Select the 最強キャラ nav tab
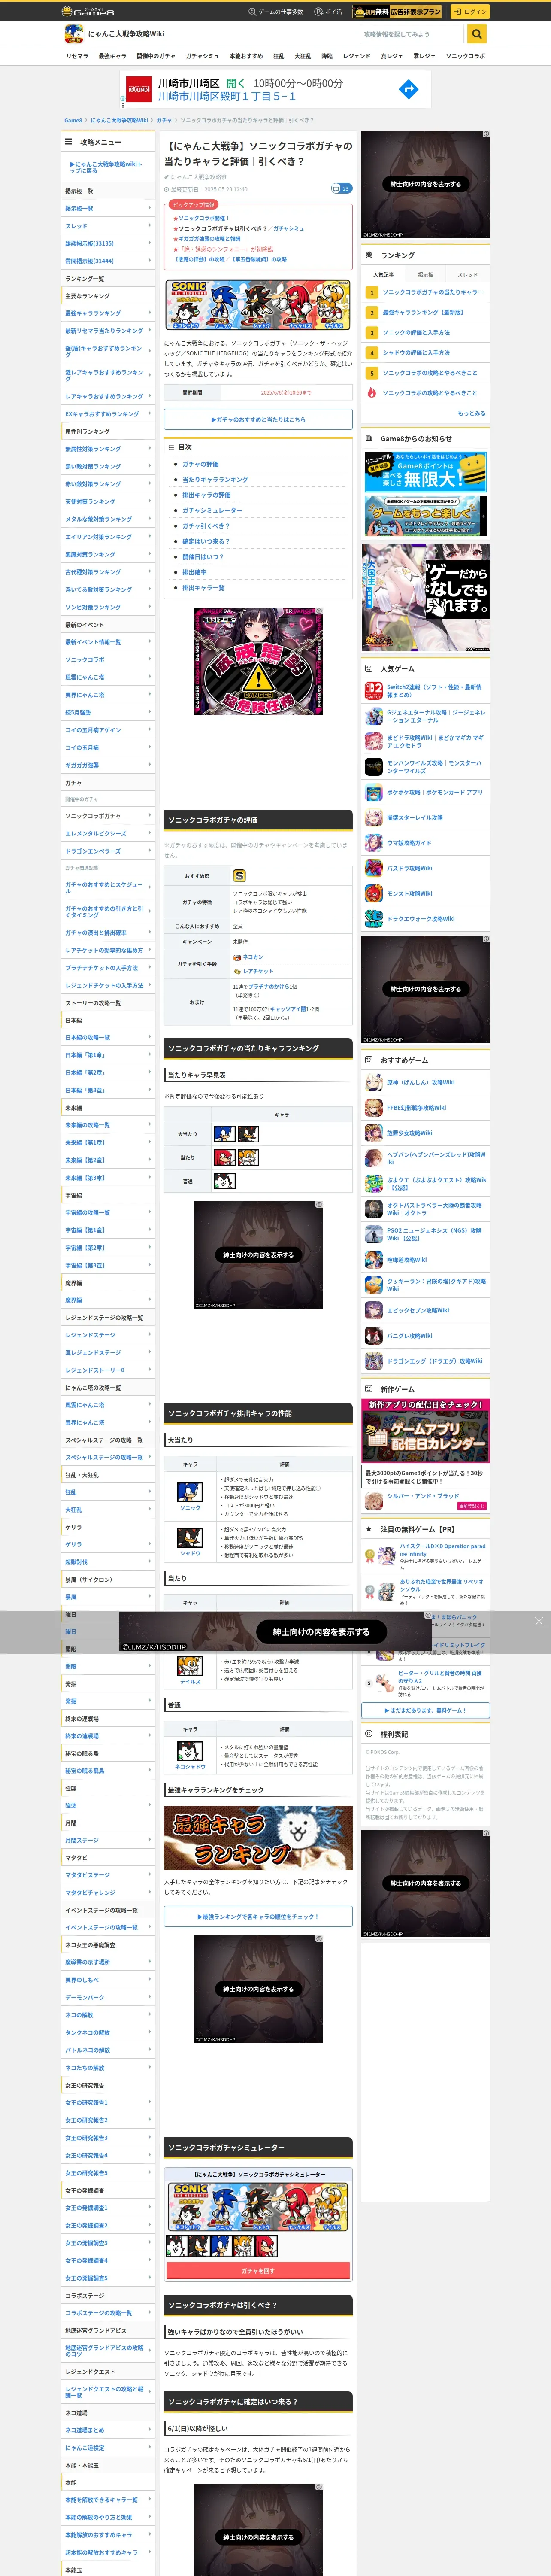This screenshot has width=551, height=2576. point(112,56)
